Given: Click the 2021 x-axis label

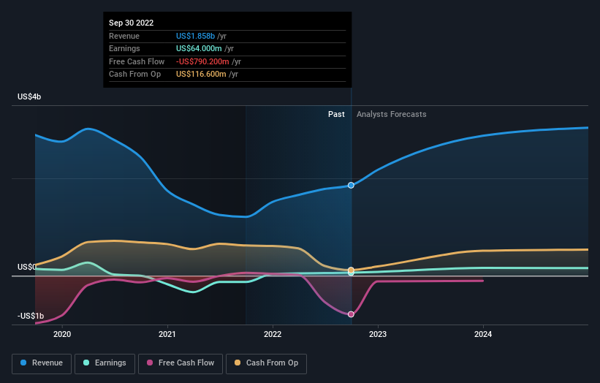Looking at the screenshot, I should click(x=167, y=334).
